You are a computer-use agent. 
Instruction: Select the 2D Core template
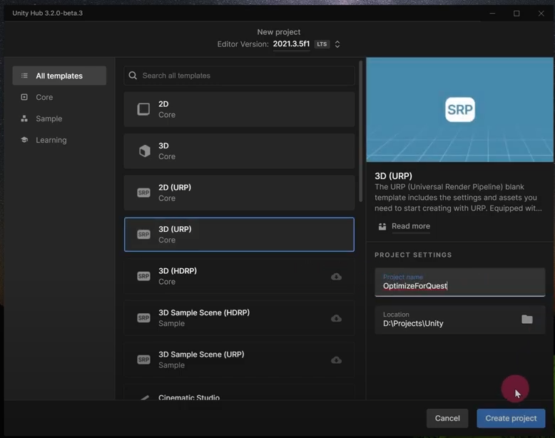239,109
